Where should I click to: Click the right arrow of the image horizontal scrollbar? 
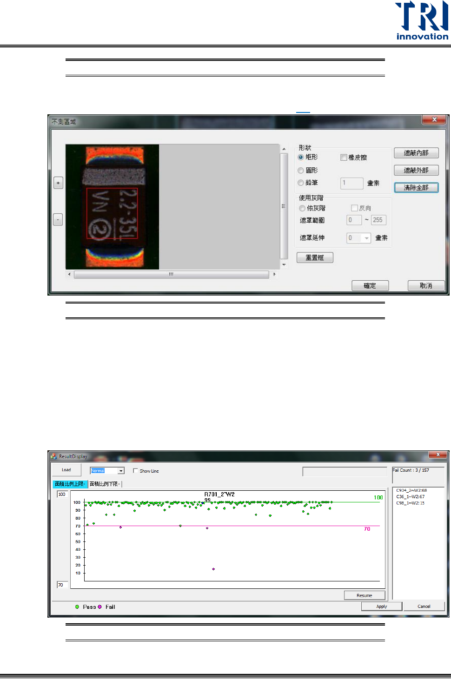pyautogui.click(x=274, y=274)
